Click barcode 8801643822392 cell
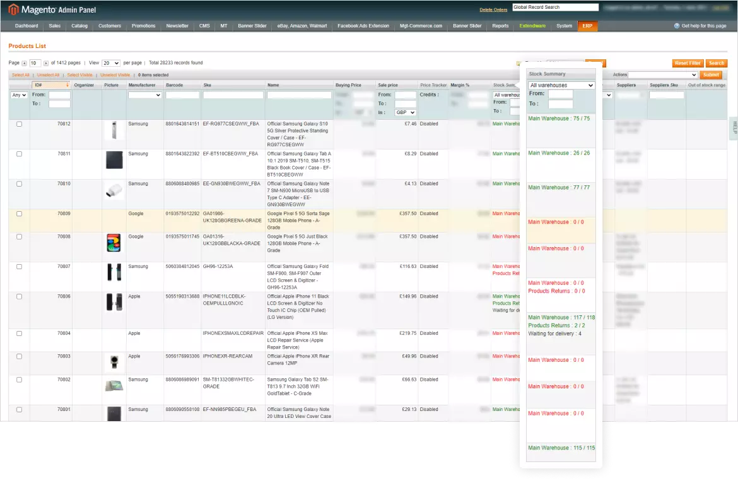 [x=183, y=154]
